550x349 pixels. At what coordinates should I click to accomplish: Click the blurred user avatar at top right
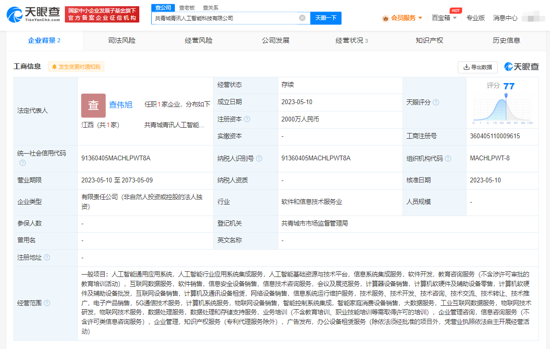pos(533,17)
